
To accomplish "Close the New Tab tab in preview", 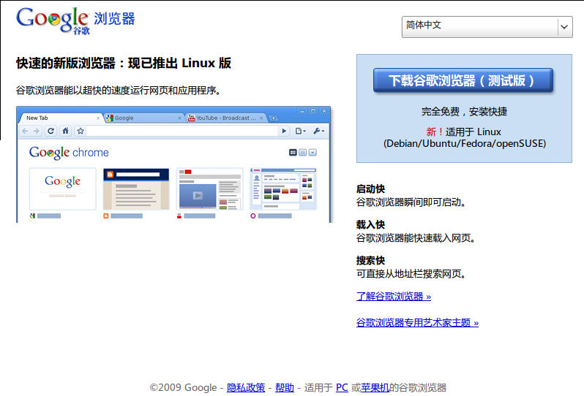I will [x=98, y=118].
